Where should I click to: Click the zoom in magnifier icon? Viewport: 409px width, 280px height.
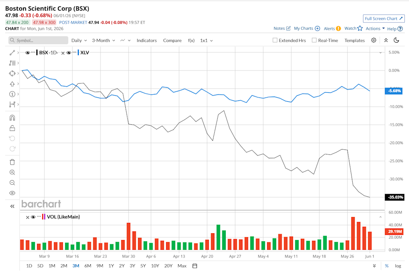[12, 172]
